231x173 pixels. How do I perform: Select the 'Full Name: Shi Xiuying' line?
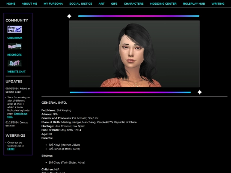[x=56, y=110]
